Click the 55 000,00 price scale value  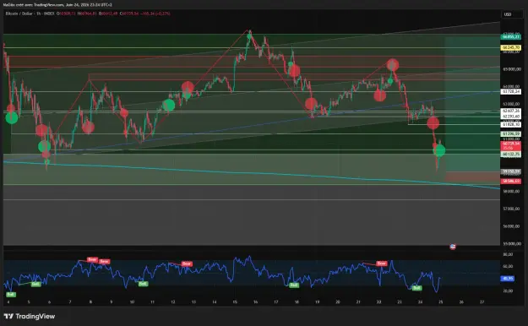click(x=511, y=243)
